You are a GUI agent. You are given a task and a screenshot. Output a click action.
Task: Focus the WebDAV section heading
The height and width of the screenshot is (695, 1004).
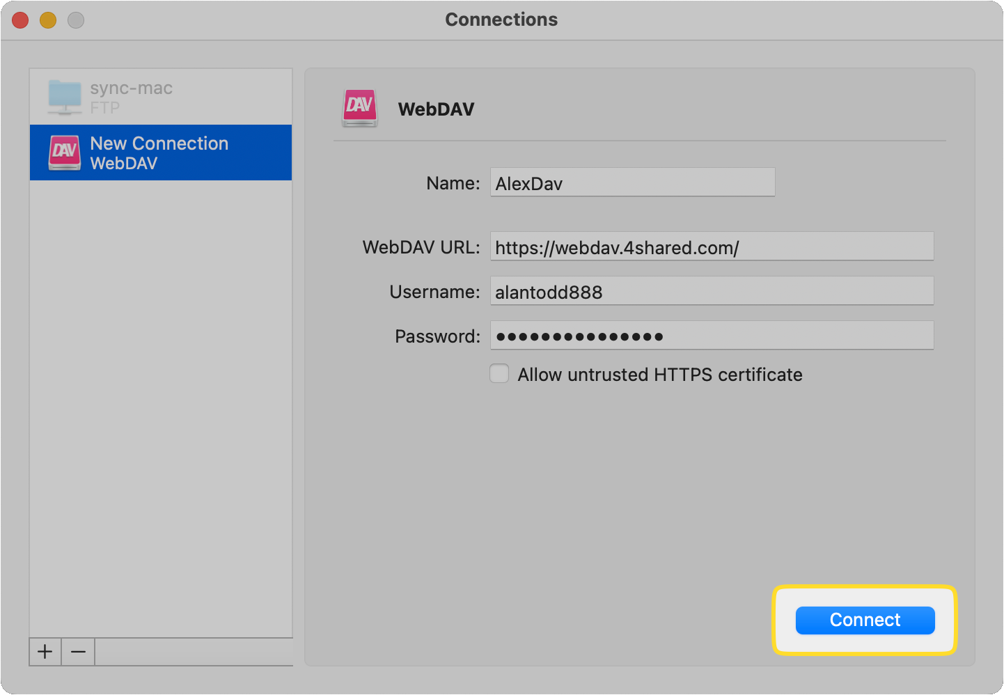tap(436, 109)
